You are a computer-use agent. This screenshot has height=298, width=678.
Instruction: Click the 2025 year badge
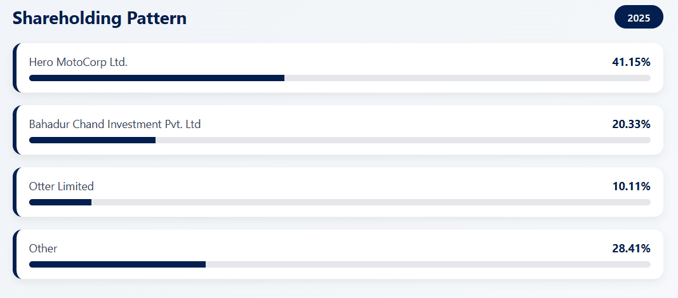(x=639, y=18)
